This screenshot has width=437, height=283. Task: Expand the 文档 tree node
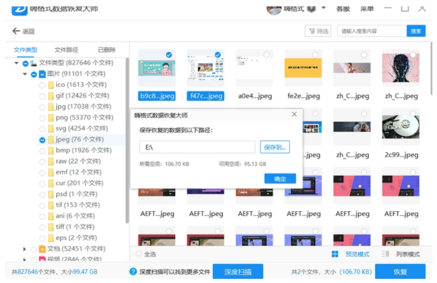tap(24, 249)
